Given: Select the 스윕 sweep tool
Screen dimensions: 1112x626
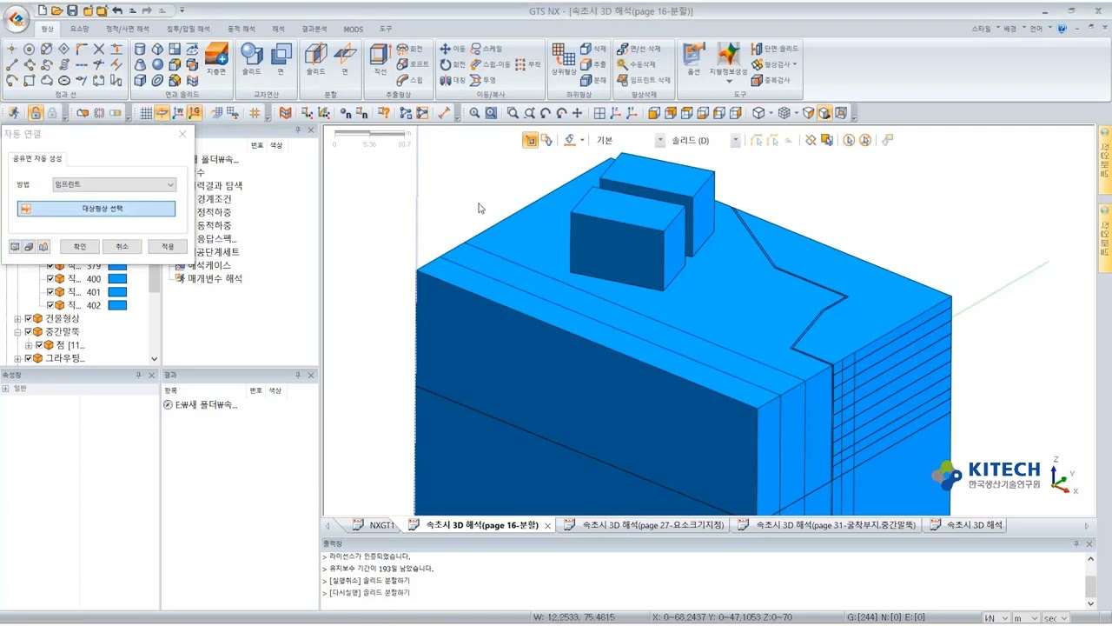Looking at the screenshot, I should click(x=410, y=80).
